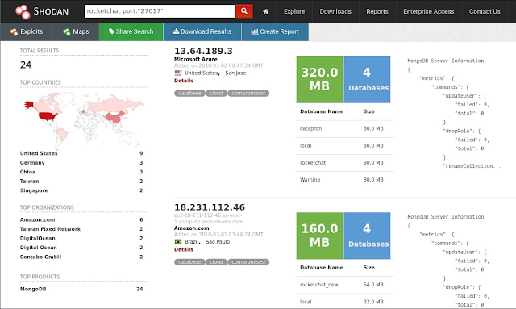Click the 320.0 MB green size box
This screenshot has width=516, height=309.
pyautogui.click(x=319, y=79)
